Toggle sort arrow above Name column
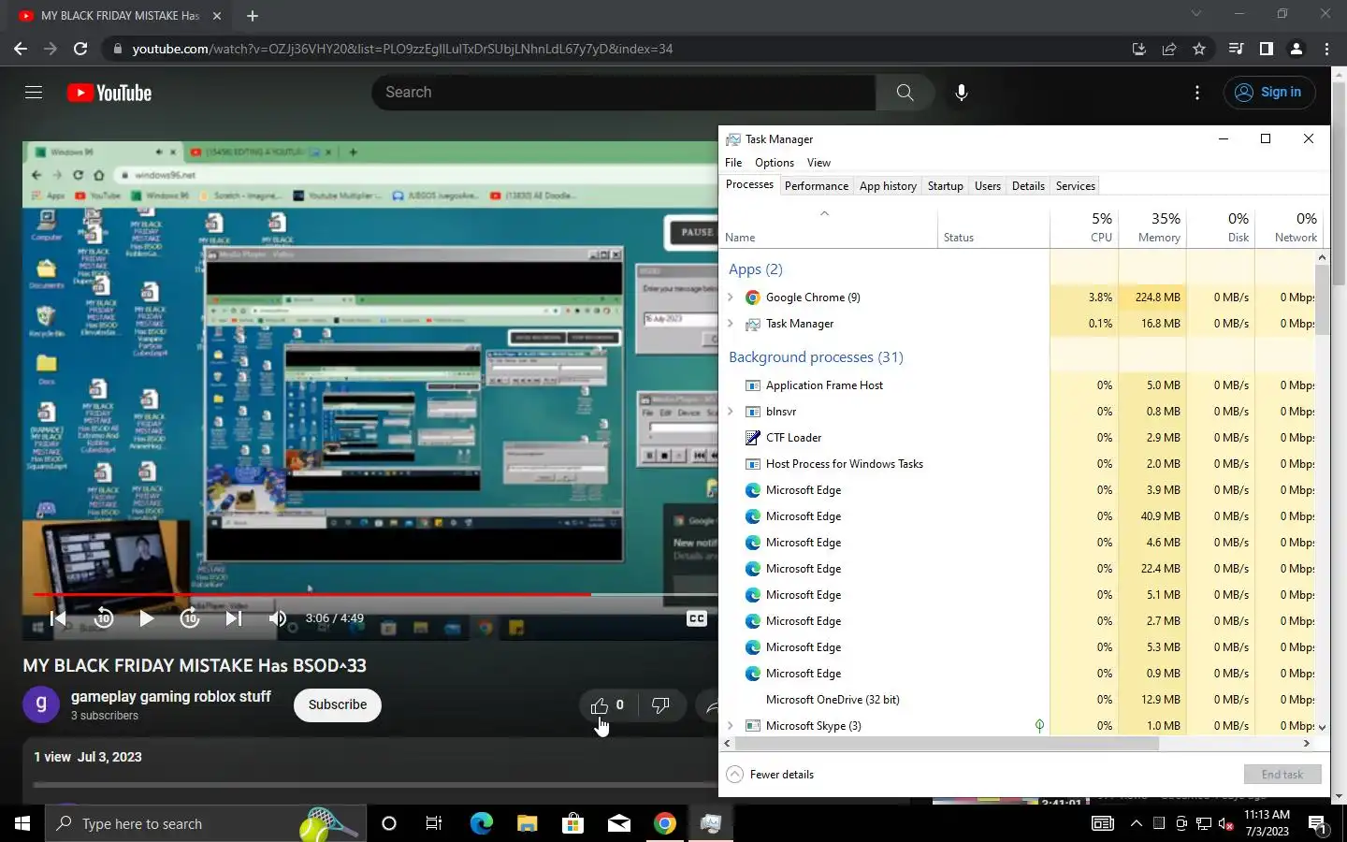This screenshot has width=1347, height=842. [824, 213]
